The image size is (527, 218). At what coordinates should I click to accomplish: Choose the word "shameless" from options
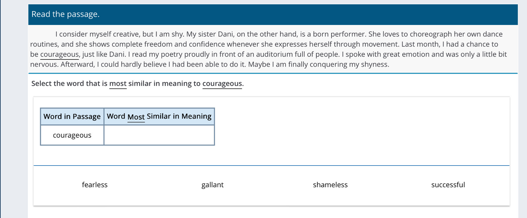[x=330, y=185]
